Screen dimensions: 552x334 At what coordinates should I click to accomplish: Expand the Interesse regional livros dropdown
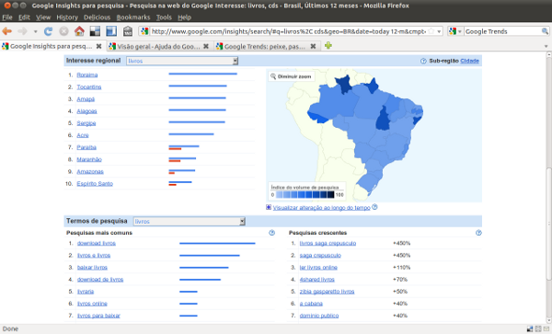click(x=182, y=61)
